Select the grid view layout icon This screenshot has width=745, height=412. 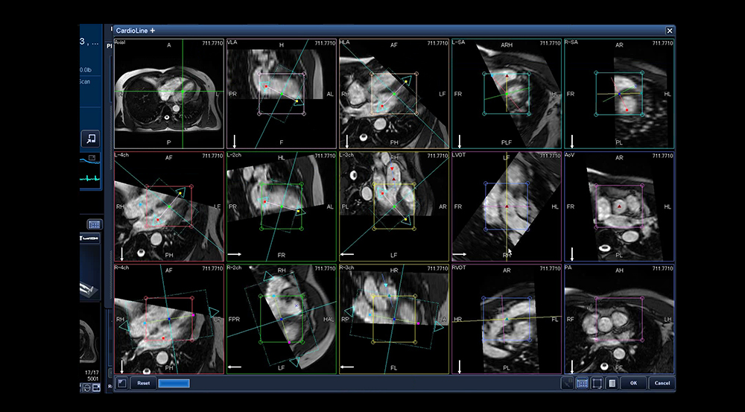tap(583, 383)
